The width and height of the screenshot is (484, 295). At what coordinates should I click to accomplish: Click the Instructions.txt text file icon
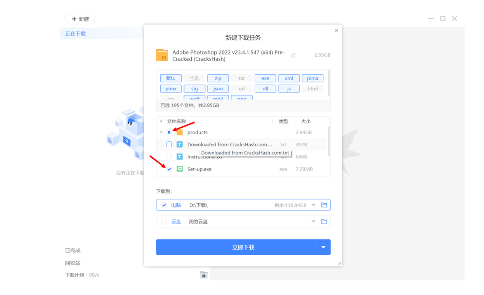pos(180,157)
